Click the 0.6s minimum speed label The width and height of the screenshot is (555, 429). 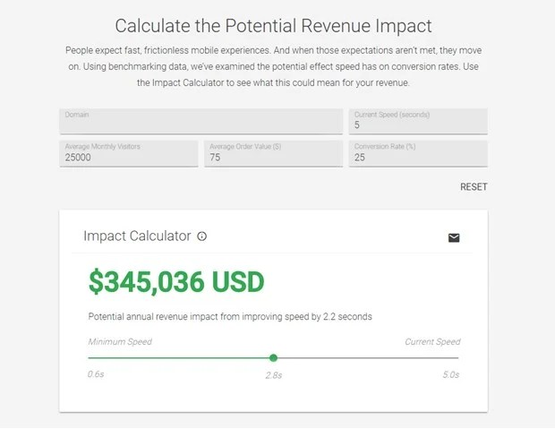click(x=96, y=374)
